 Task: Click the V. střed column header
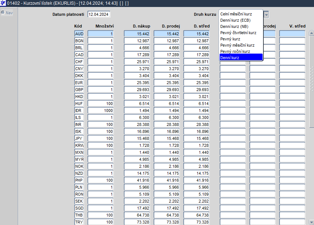pos(297,26)
